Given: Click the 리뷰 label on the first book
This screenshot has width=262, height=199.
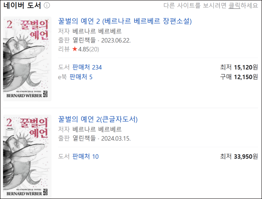Looking at the screenshot, I should (64, 49).
